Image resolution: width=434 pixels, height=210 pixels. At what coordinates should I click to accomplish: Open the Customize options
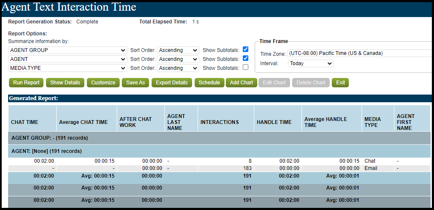103,83
